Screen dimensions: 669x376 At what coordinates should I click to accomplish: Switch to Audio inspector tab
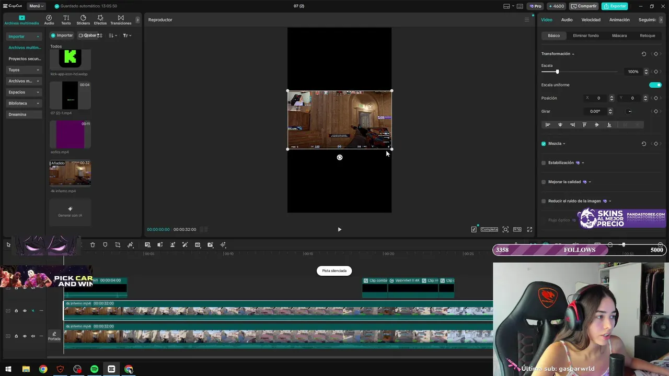(x=567, y=20)
